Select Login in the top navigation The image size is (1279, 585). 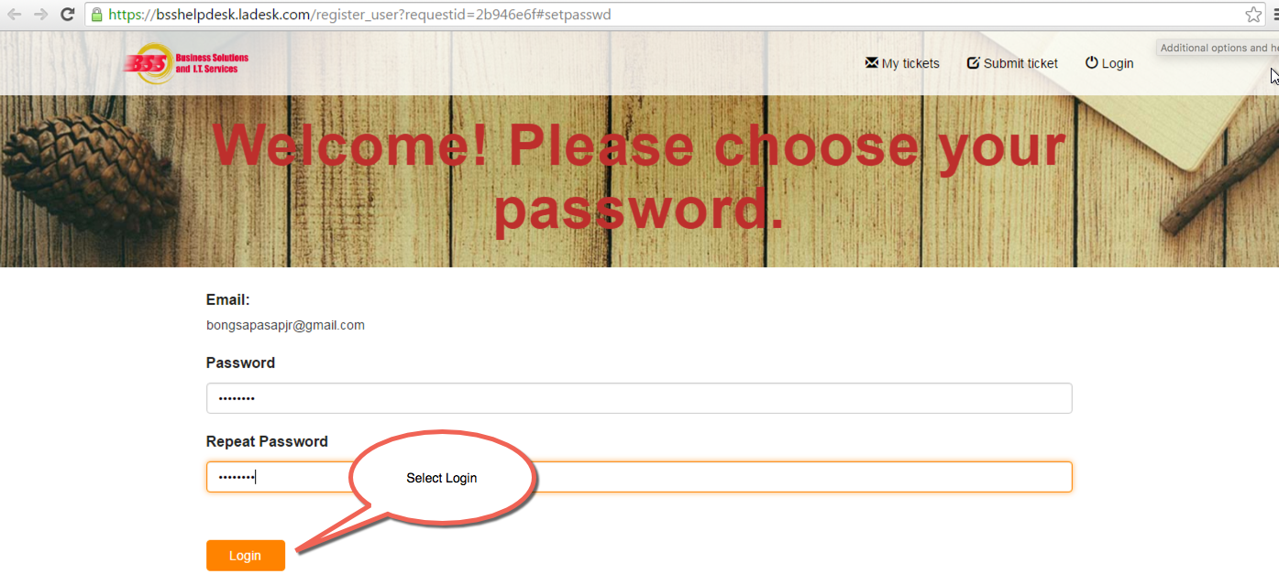[1109, 63]
